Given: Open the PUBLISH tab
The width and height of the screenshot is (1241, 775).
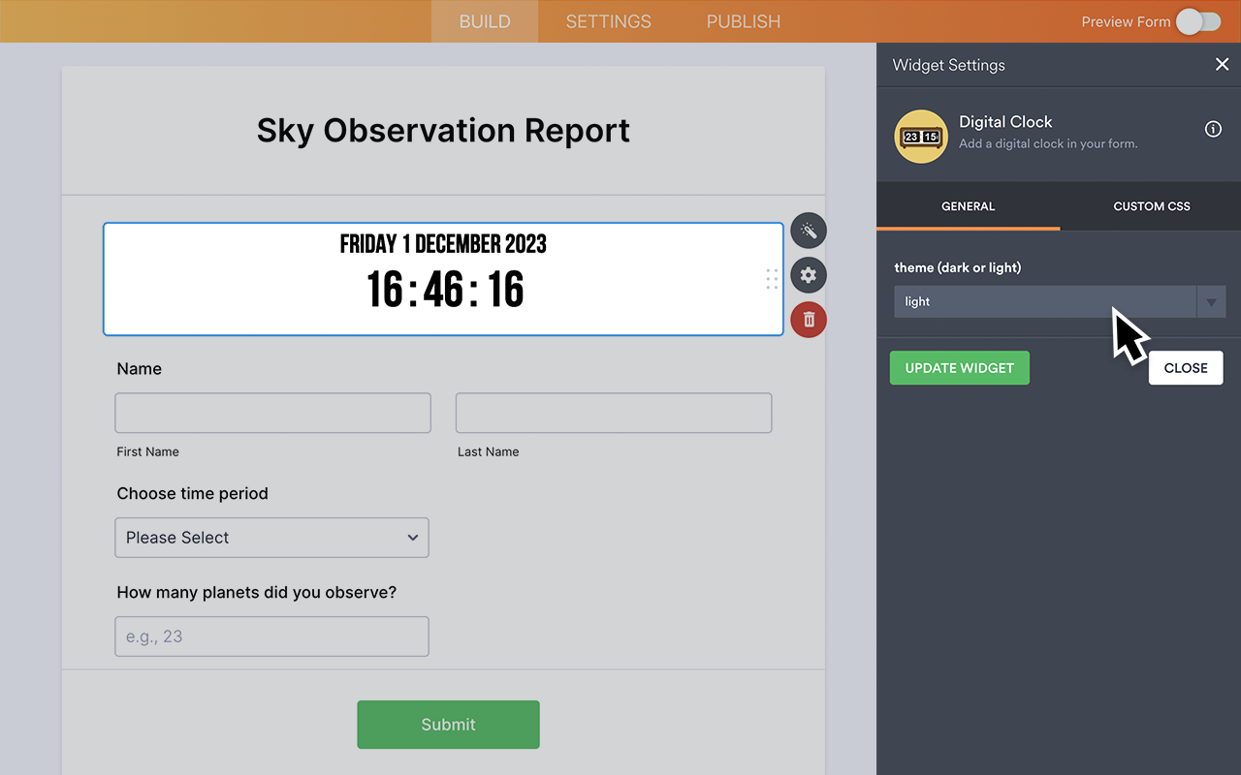Looking at the screenshot, I should tap(743, 21).
